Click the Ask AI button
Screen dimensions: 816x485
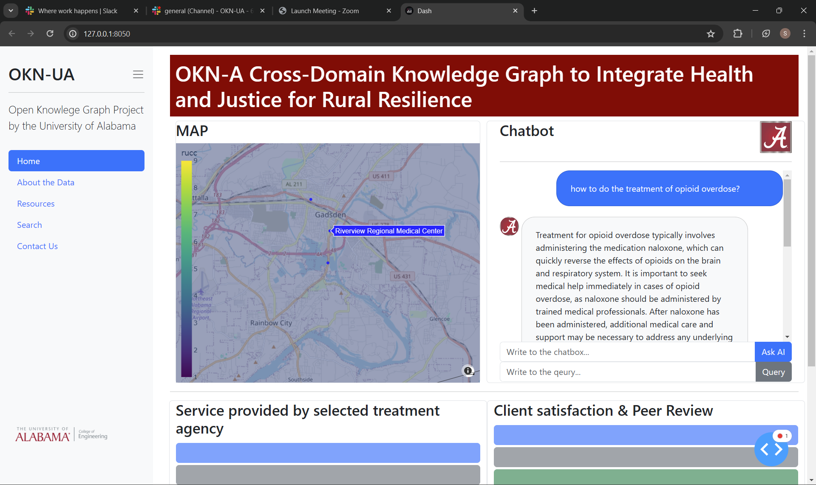point(773,352)
